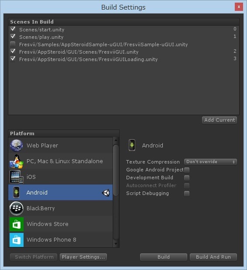Select the FresviiGUILoading.unity scene entry
Image resolution: width=247 pixels, height=270 pixels.
[123, 59]
